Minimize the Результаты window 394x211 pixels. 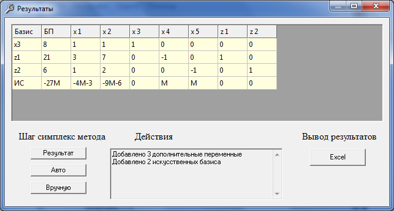338,6
